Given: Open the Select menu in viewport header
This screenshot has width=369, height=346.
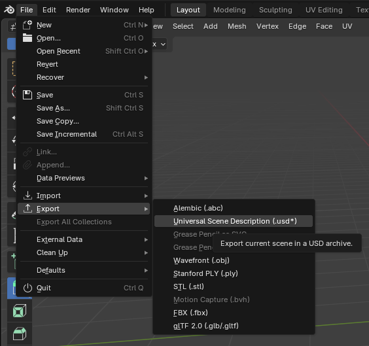Looking at the screenshot, I should [x=183, y=26].
